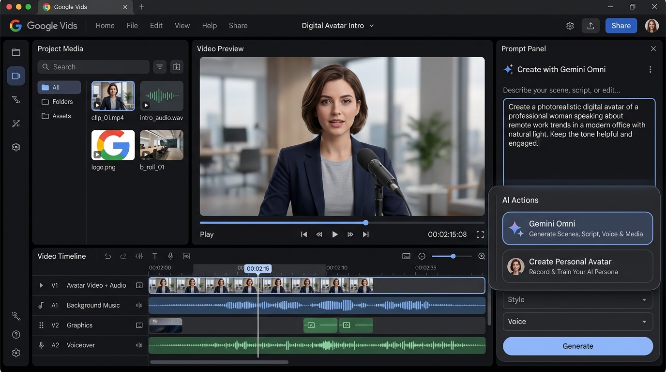Click the Gemini sparkle icon beside Create with Gemini

tap(508, 69)
